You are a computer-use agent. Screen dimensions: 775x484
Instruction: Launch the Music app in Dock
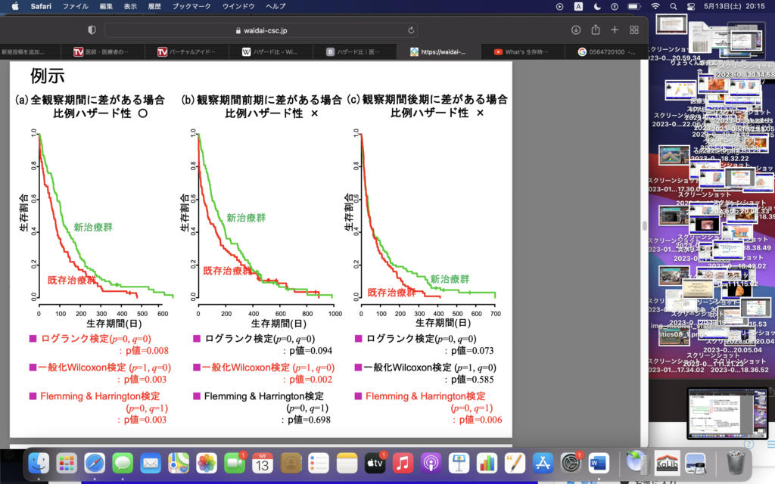[403, 462]
